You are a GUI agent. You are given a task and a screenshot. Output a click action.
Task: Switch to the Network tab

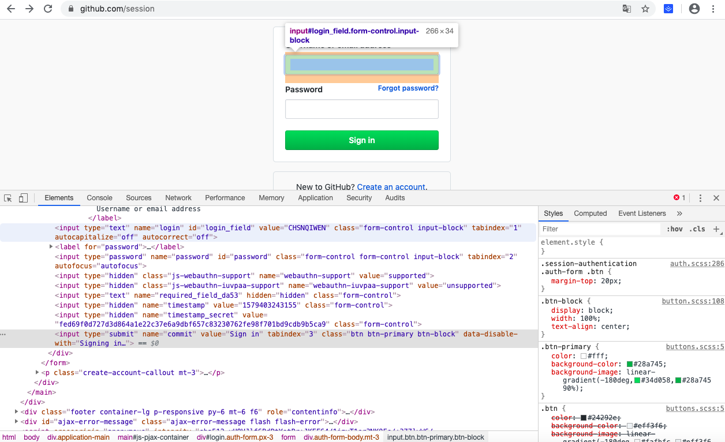pyautogui.click(x=178, y=198)
